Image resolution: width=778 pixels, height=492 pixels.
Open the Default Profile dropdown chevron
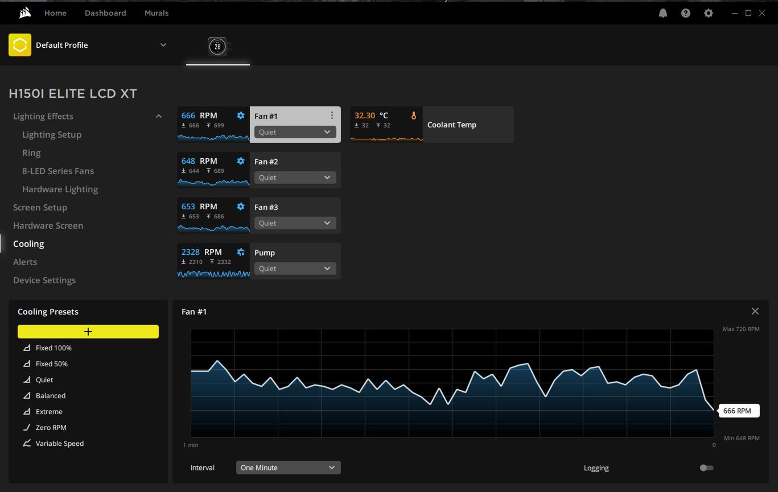(x=163, y=45)
